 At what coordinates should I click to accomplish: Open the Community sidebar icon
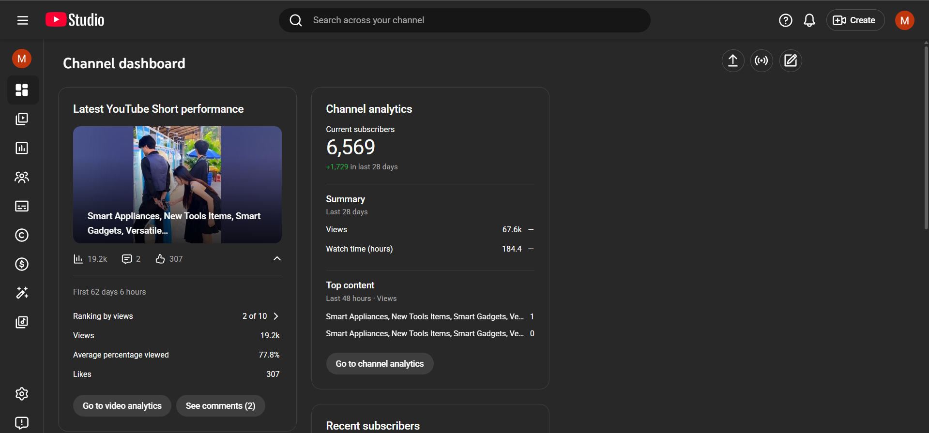(22, 177)
